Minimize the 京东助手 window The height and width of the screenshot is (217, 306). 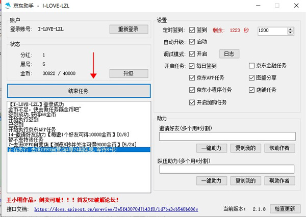tap(258, 6)
